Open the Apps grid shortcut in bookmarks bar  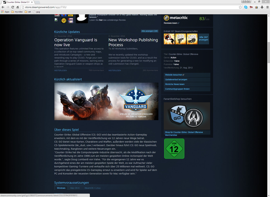tap(5, 12)
